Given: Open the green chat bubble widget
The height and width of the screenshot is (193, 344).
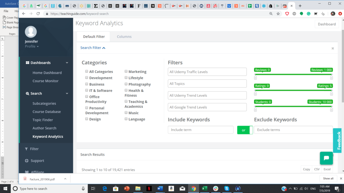Looking at the screenshot, I should click(326, 158).
